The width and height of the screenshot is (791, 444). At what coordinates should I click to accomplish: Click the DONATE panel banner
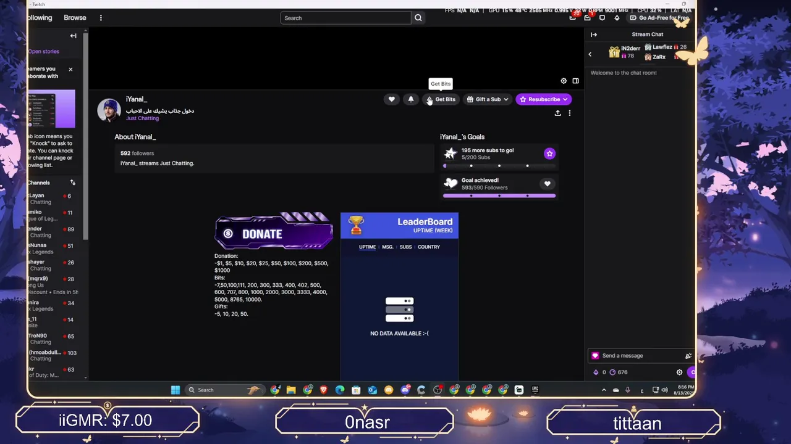point(274,231)
